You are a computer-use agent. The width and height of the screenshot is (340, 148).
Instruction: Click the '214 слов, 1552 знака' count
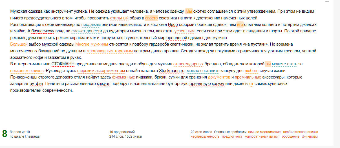pos(125,136)
